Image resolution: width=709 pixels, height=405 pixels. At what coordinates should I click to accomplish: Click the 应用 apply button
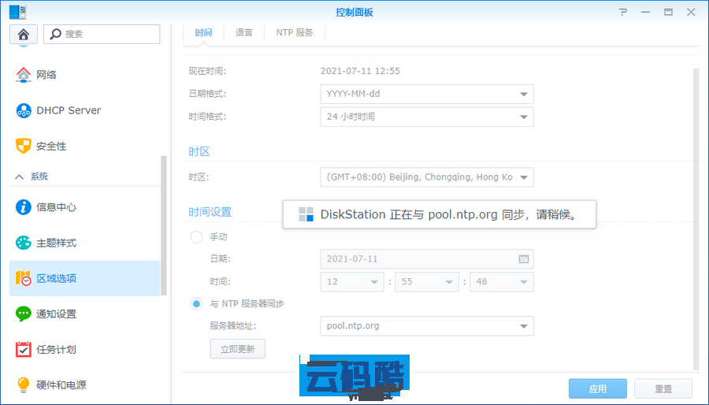point(598,388)
